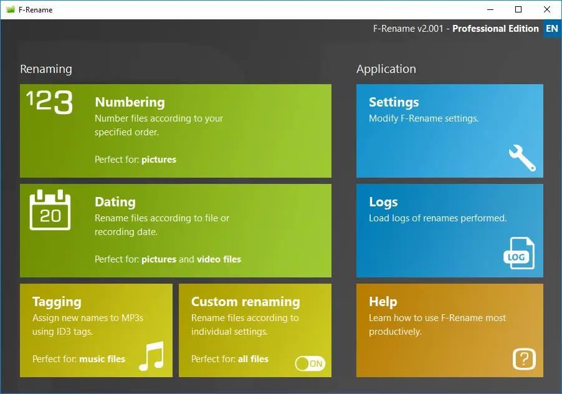Click the LOG file icon
This screenshot has width=562, height=394.
[518, 254]
